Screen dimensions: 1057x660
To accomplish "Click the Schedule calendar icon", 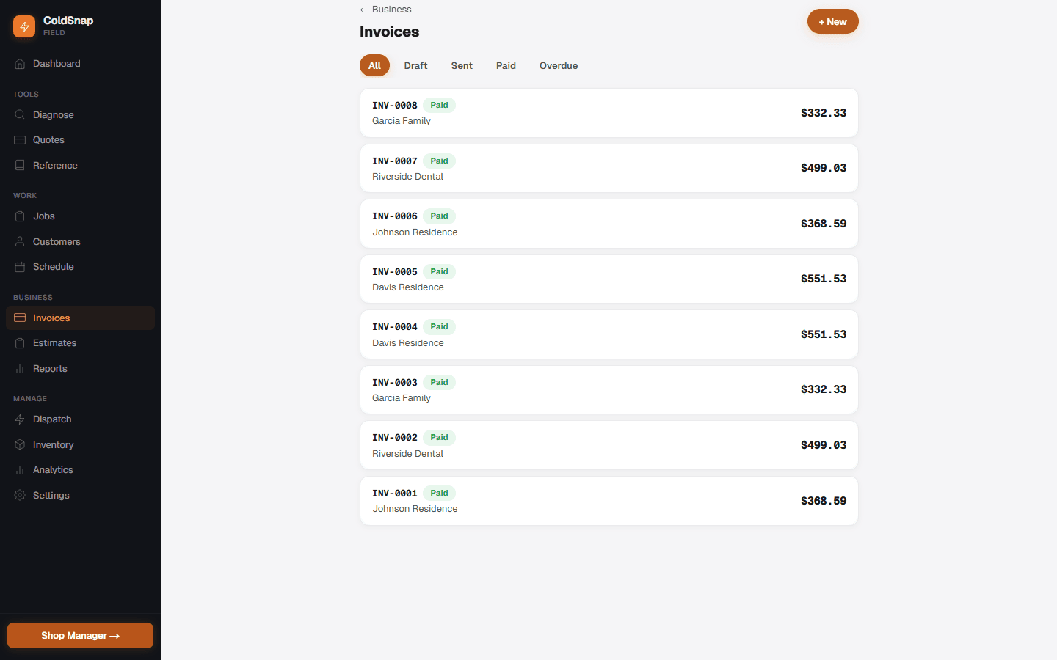I will (x=20, y=267).
